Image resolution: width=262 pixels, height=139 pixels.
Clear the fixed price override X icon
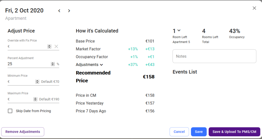[56, 46]
